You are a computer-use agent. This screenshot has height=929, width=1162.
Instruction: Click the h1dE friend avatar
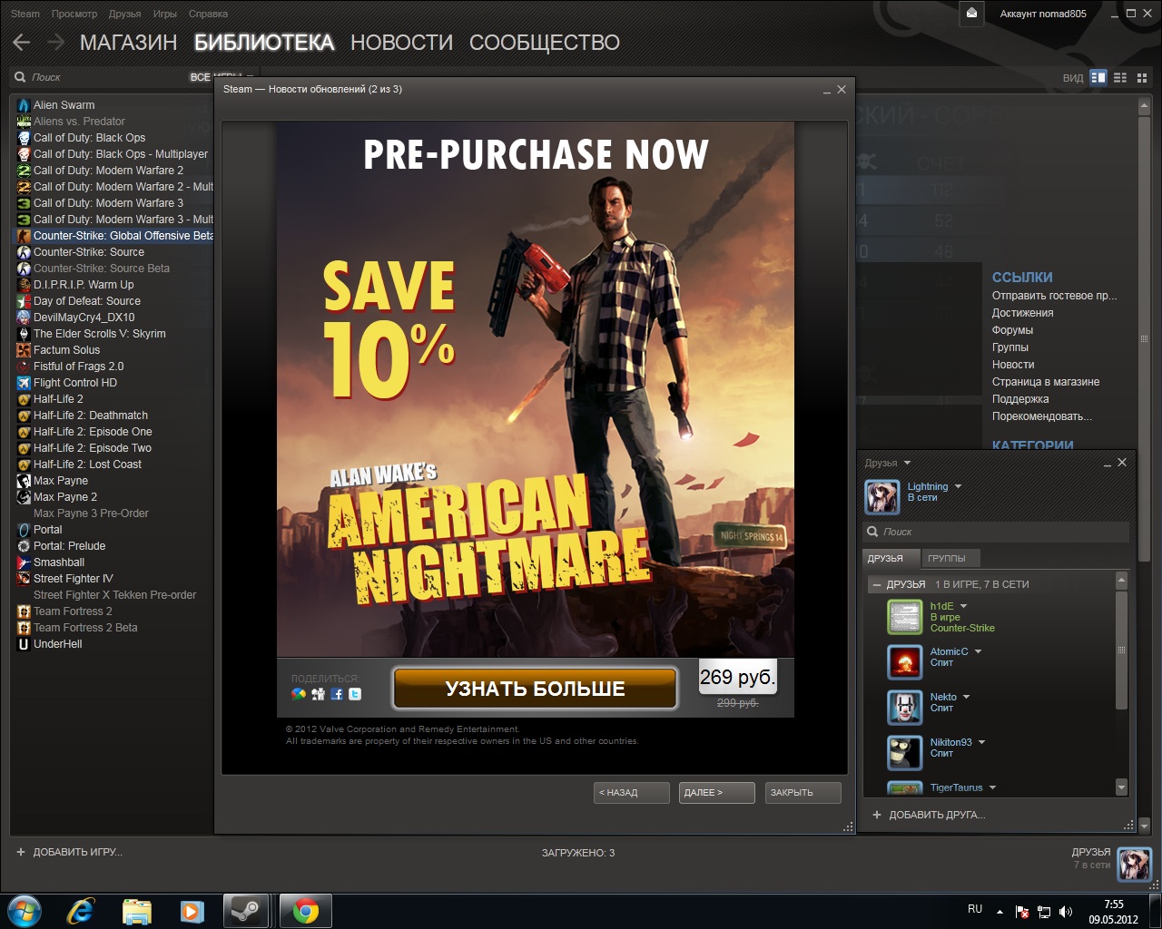point(905,617)
